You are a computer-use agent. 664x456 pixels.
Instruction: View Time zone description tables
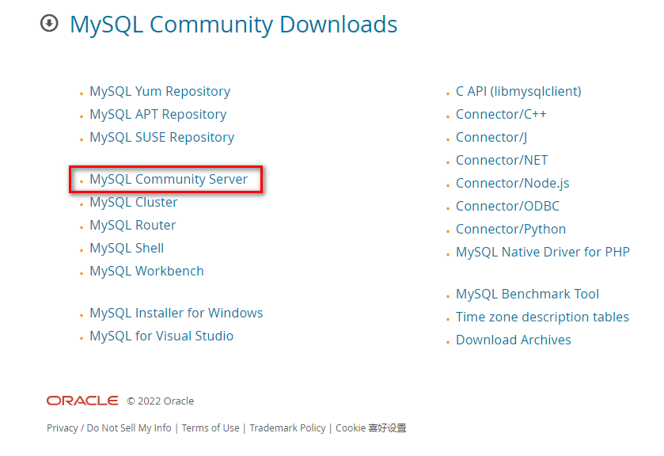coord(542,317)
